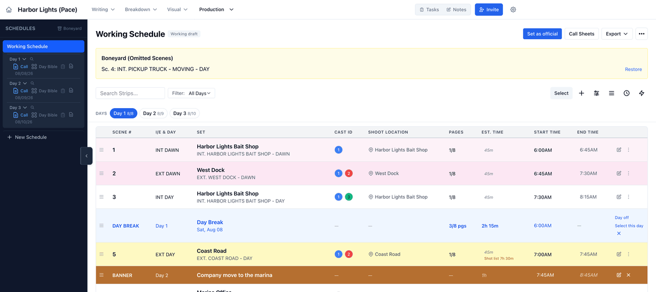
Task: Open the Writing menu
Action: [103, 10]
